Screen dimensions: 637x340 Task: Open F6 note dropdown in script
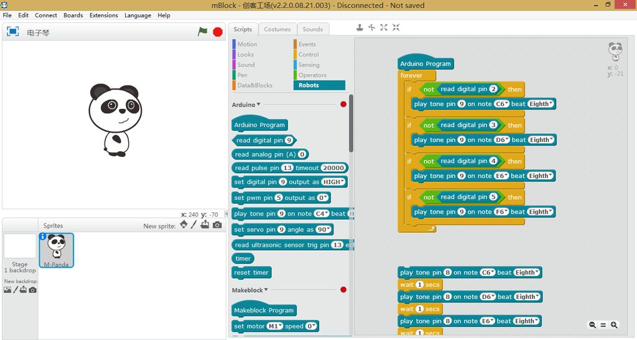pyautogui.click(x=502, y=212)
